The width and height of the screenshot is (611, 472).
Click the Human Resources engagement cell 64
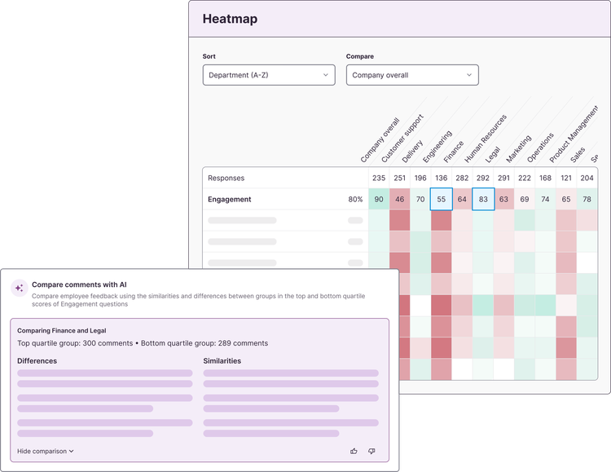[x=462, y=199]
